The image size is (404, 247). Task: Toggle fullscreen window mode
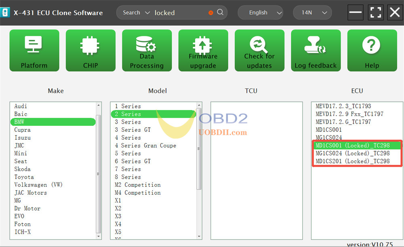(375, 13)
